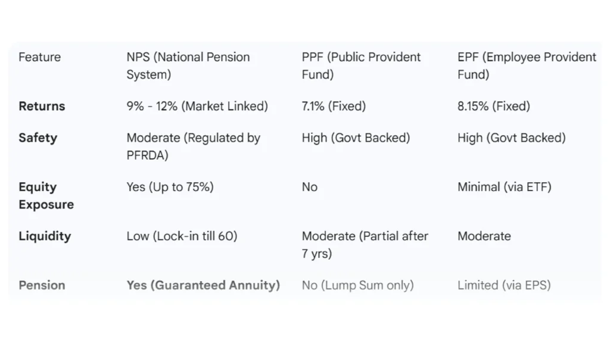The image size is (610, 343).
Task: Click Low (Lock-in till 60) cell
Action: point(182,236)
